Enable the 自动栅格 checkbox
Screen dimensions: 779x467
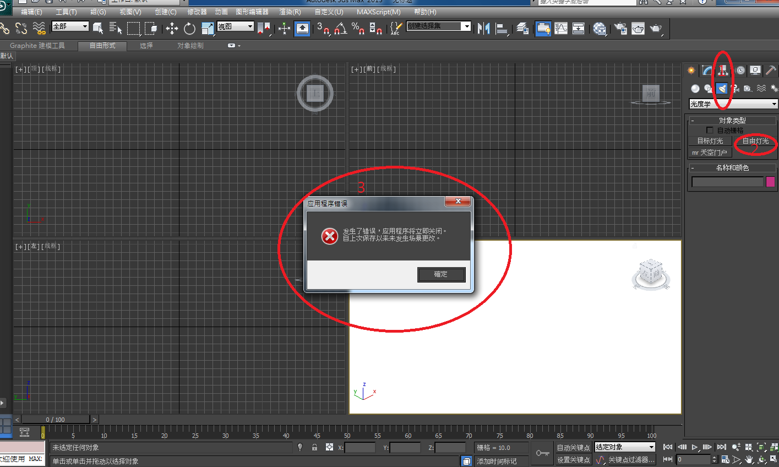click(710, 131)
